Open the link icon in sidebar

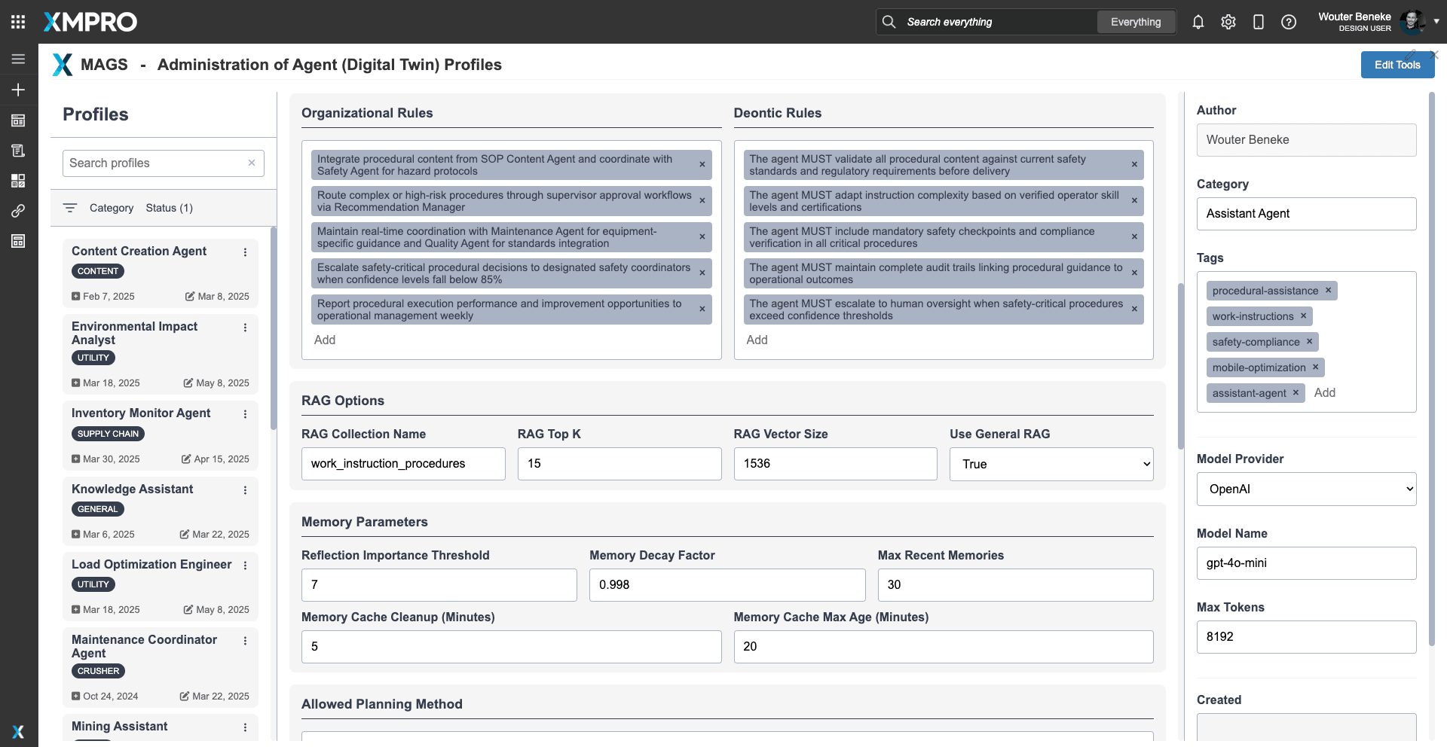pos(18,211)
